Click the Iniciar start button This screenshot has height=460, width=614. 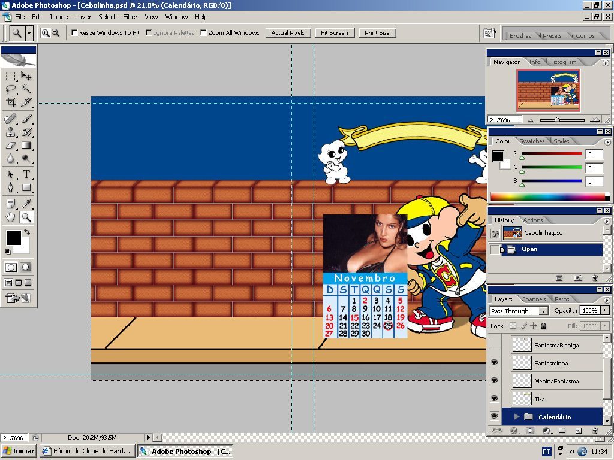[19, 451]
